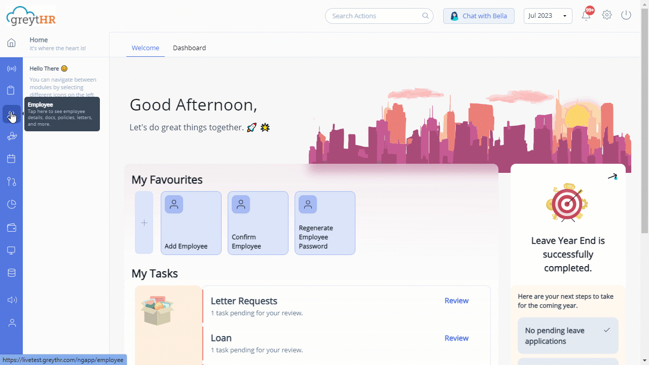Click the Letter Requests task title
The image size is (649, 365).
click(x=244, y=301)
